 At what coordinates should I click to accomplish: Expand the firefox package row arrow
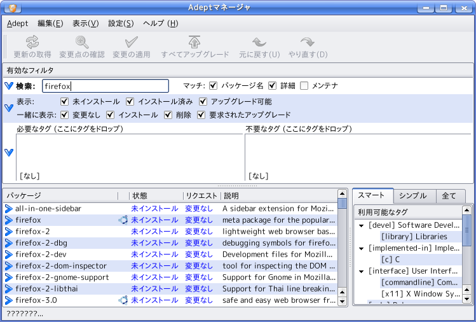click(9, 220)
